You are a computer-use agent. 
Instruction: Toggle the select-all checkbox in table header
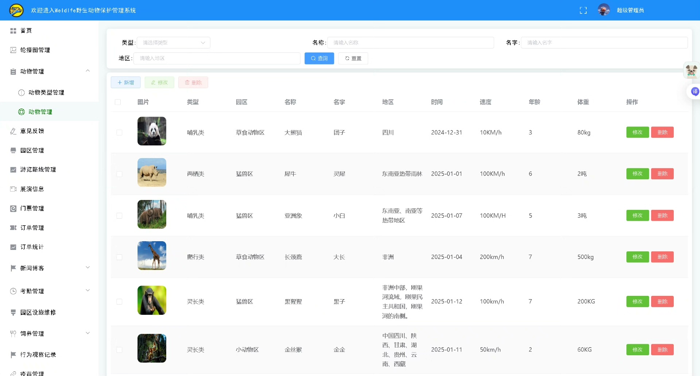click(x=118, y=102)
